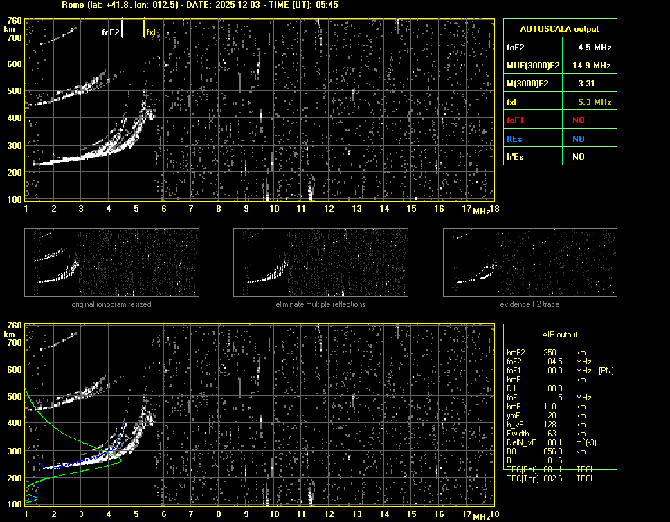Click the foF2 4.5 MHz value cell
The image size is (670, 522).
[595, 48]
